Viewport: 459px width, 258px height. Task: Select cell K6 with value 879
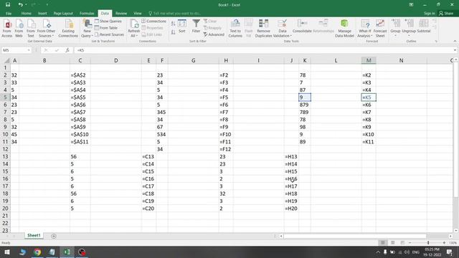click(304, 105)
